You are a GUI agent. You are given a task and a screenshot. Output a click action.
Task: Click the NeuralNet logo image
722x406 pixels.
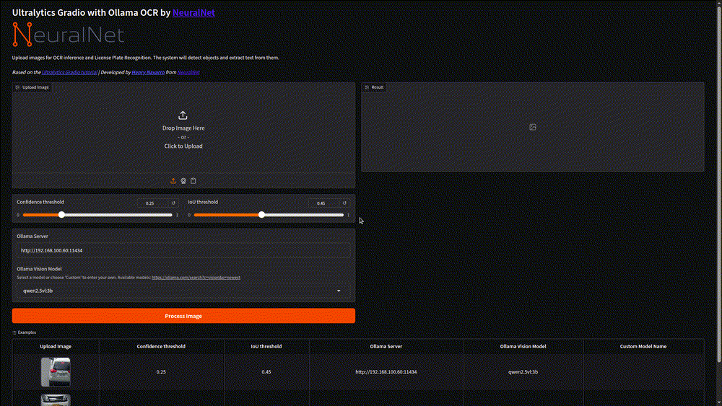[x=69, y=34]
